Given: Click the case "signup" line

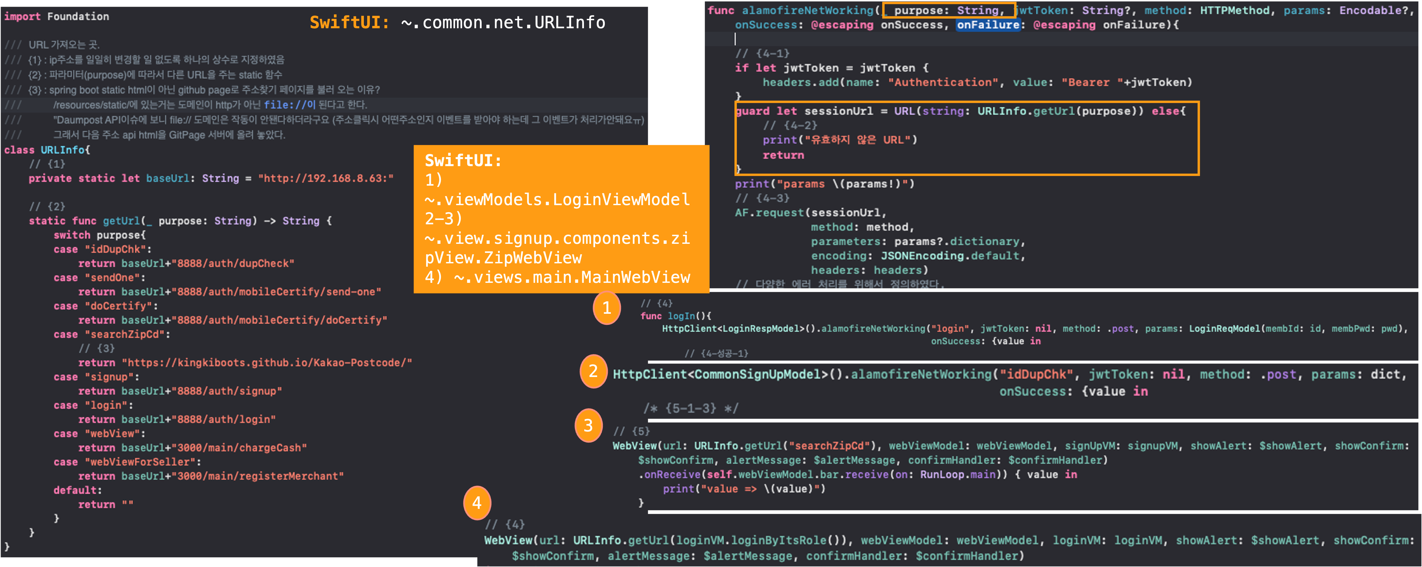Looking at the screenshot, I should [x=96, y=377].
